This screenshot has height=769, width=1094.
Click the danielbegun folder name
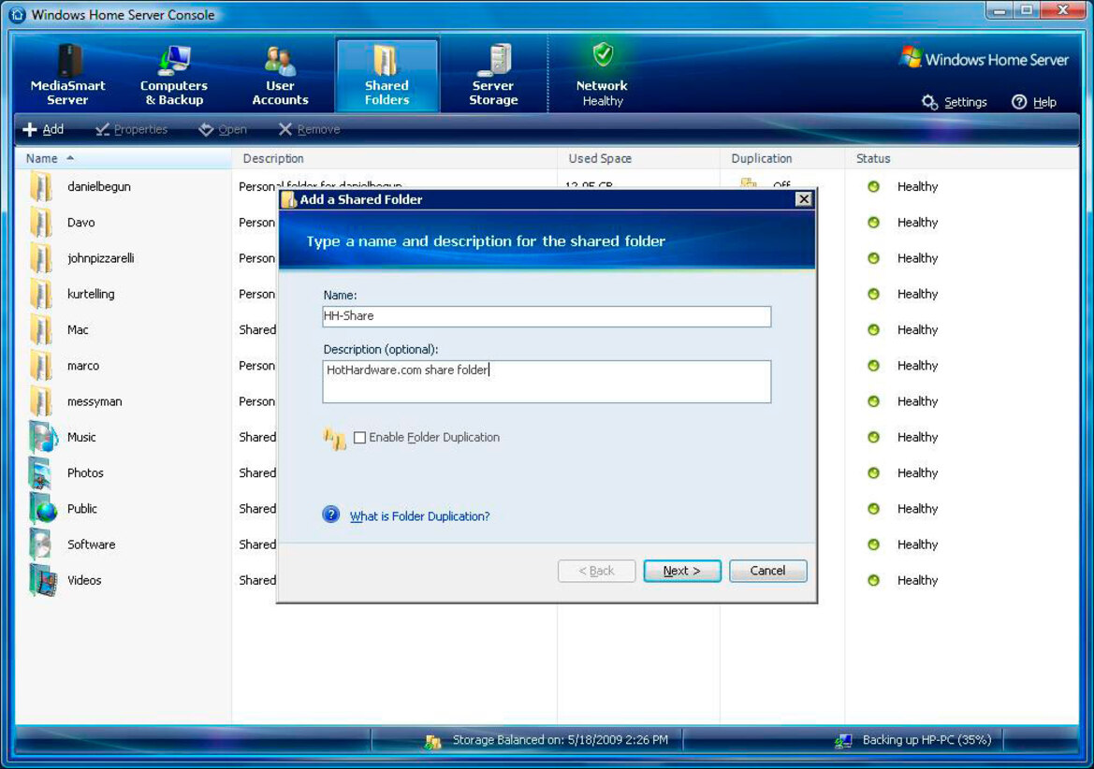click(x=99, y=187)
